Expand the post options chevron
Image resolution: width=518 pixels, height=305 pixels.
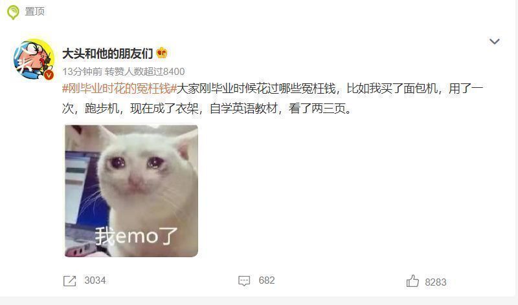pyautogui.click(x=494, y=41)
